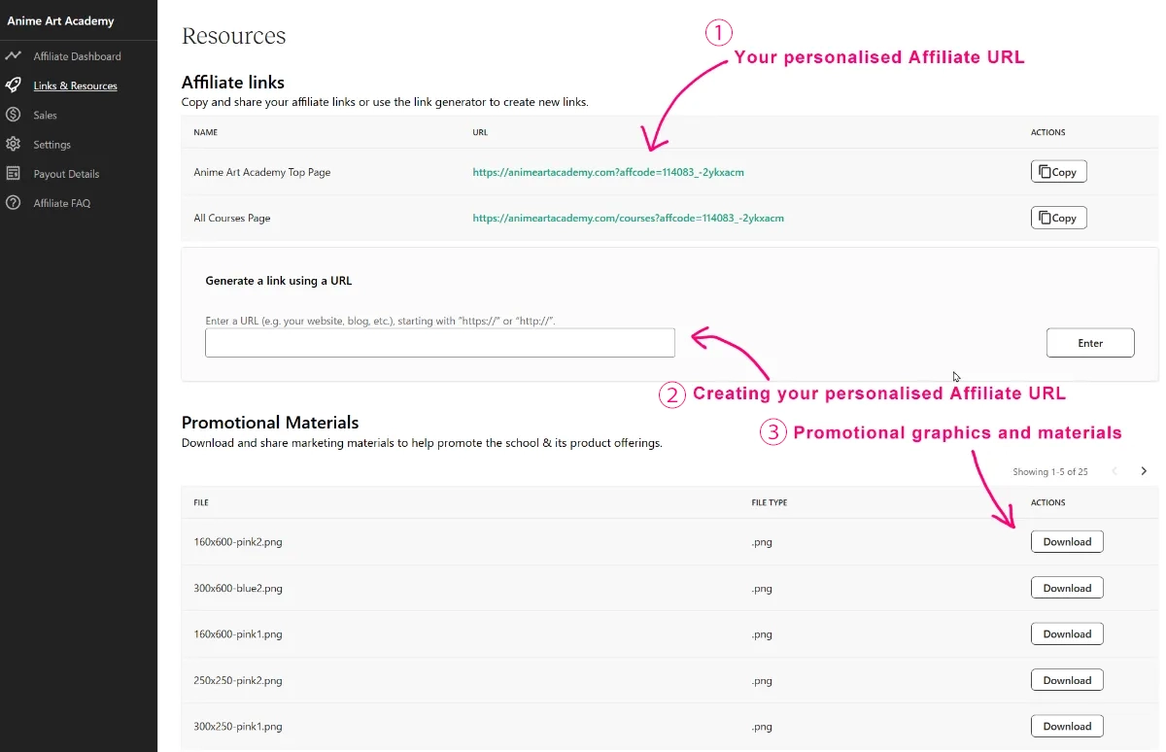Screen dimensions: 1166x752
Task: Download 160x600-pink2.png
Action: coord(1067,541)
